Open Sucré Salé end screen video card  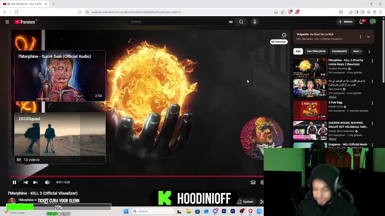pyautogui.click(x=60, y=76)
